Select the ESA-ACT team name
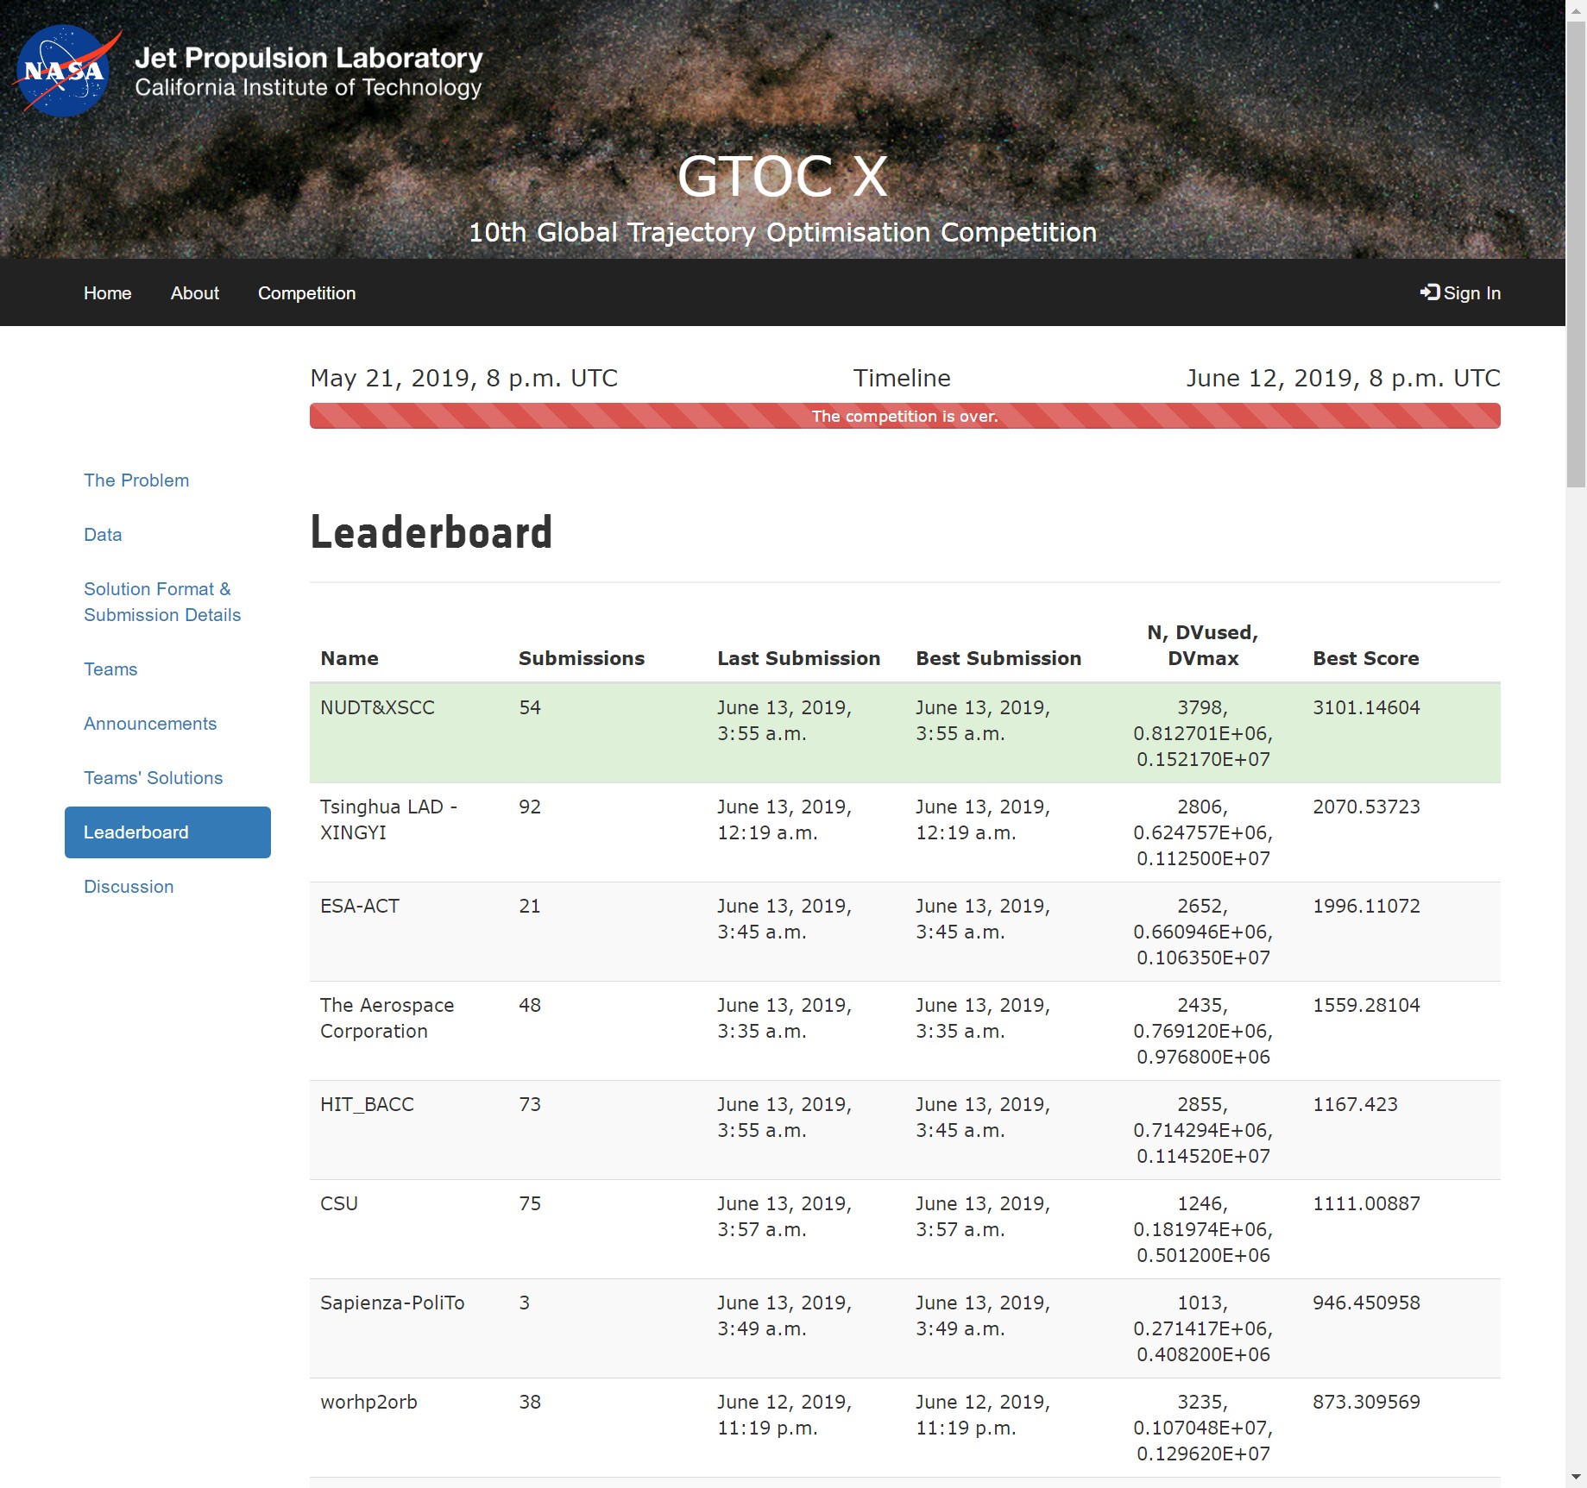 [x=360, y=906]
